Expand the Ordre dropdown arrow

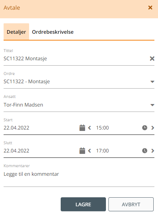(152, 82)
